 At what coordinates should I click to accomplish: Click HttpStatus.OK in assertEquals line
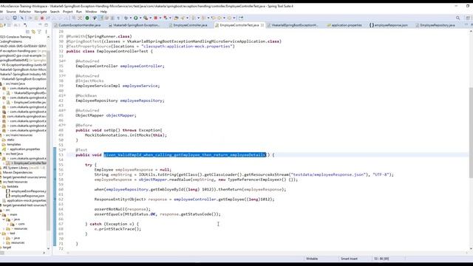(x=140, y=214)
